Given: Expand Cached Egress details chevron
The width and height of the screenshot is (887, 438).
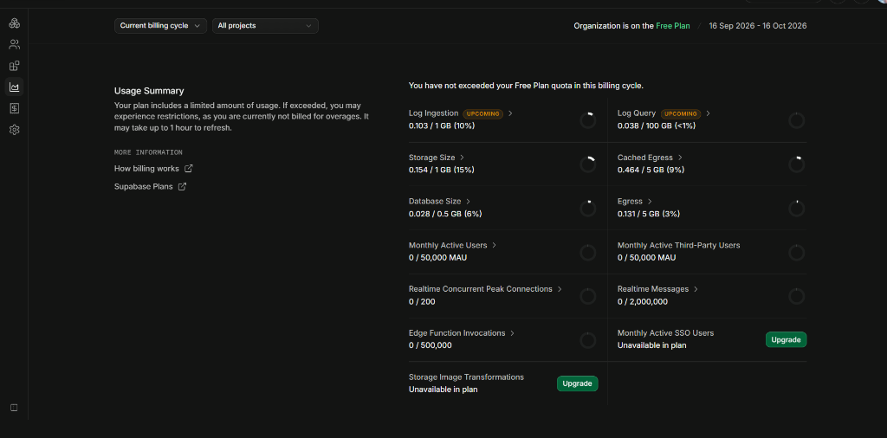Looking at the screenshot, I should coord(680,158).
